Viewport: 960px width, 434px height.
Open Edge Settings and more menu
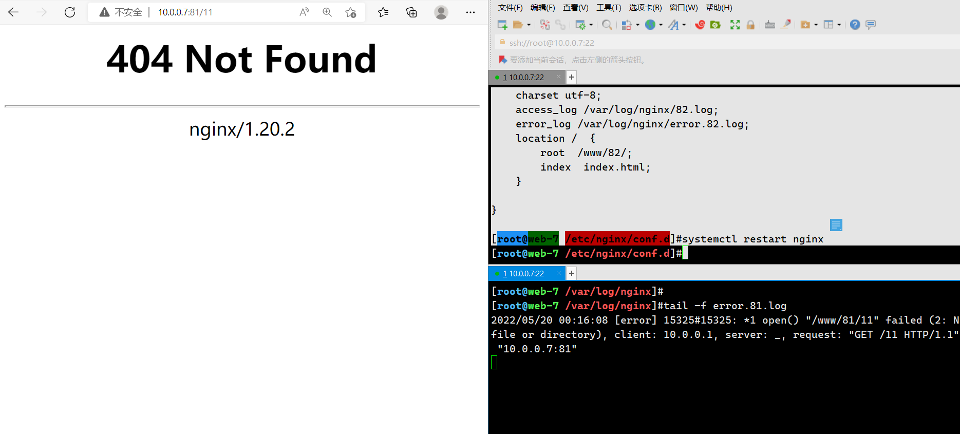point(470,12)
